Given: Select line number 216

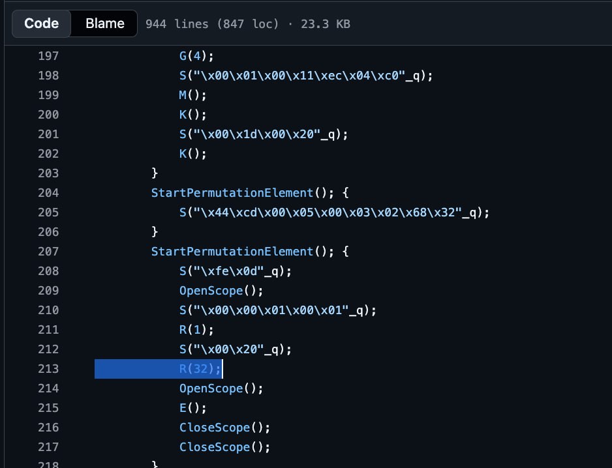Looking at the screenshot, I should (x=48, y=428).
